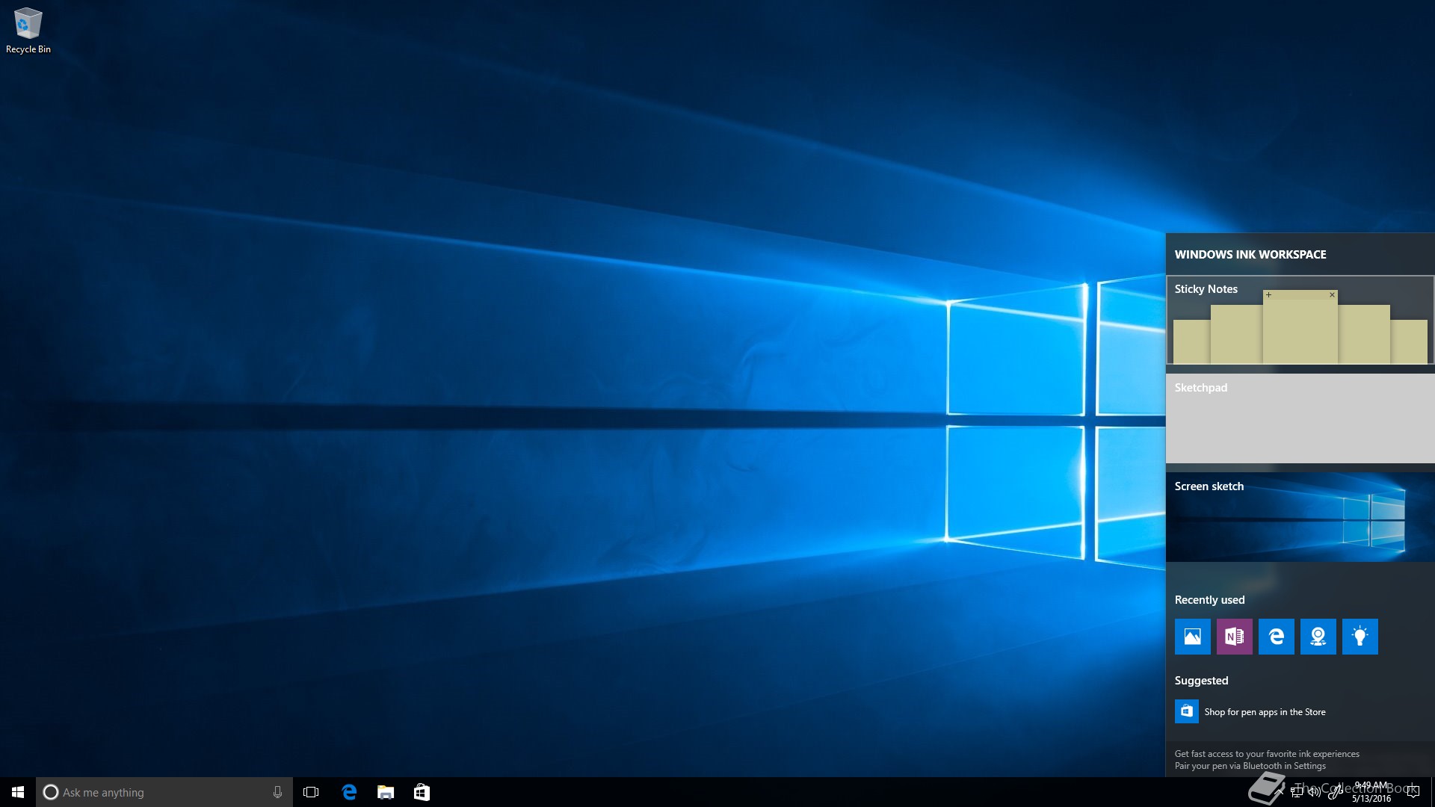1435x807 pixels.
Task: Click the Cortana microphone icon
Action: click(x=277, y=792)
